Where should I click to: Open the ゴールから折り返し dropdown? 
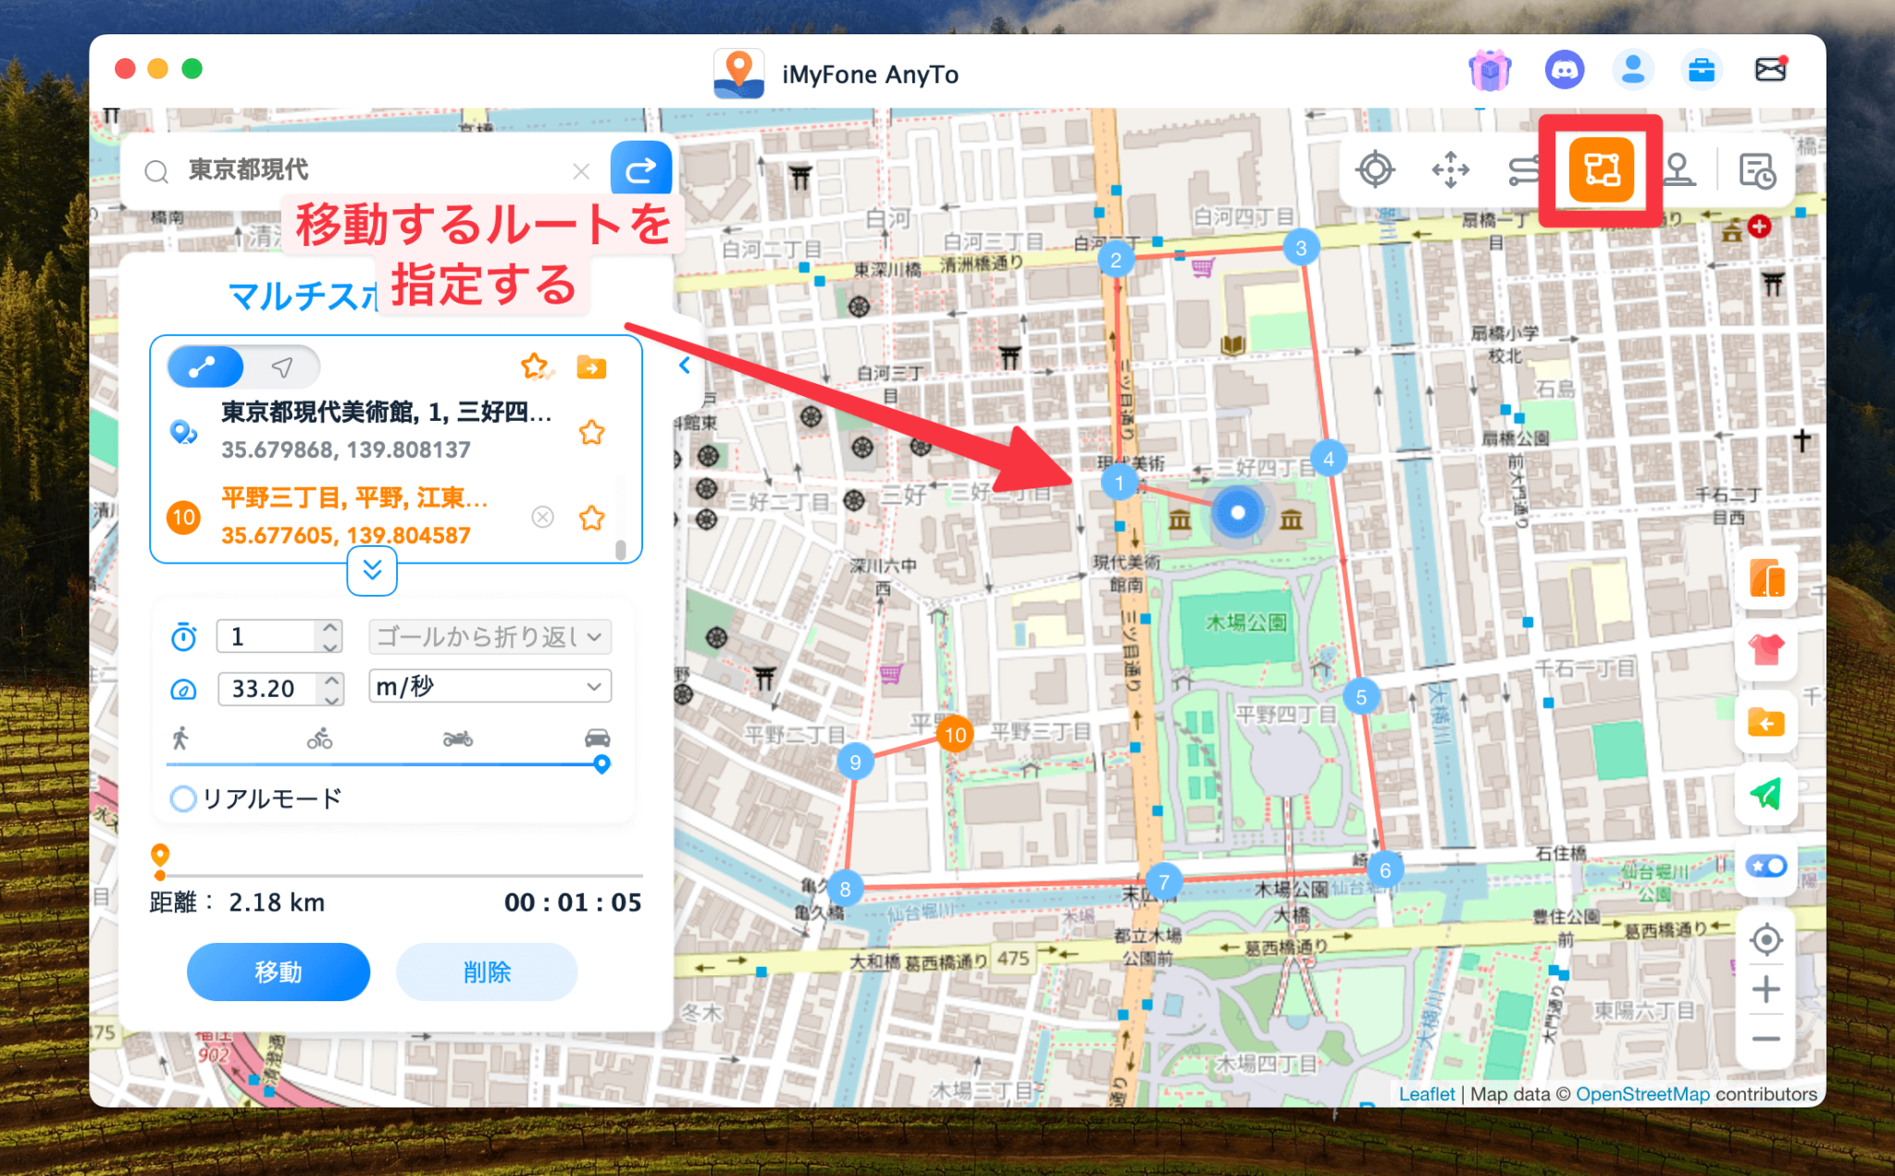coord(489,637)
